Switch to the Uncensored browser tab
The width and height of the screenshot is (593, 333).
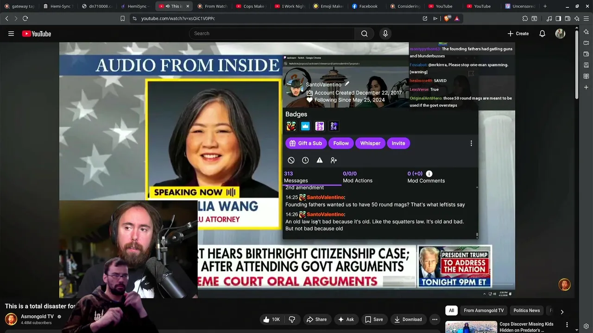click(520, 6)
